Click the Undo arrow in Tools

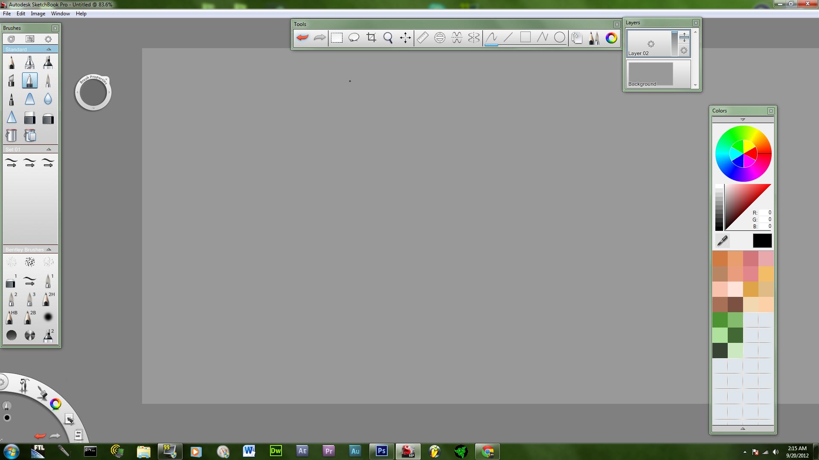pyautogui.click(x=302, y=37)
